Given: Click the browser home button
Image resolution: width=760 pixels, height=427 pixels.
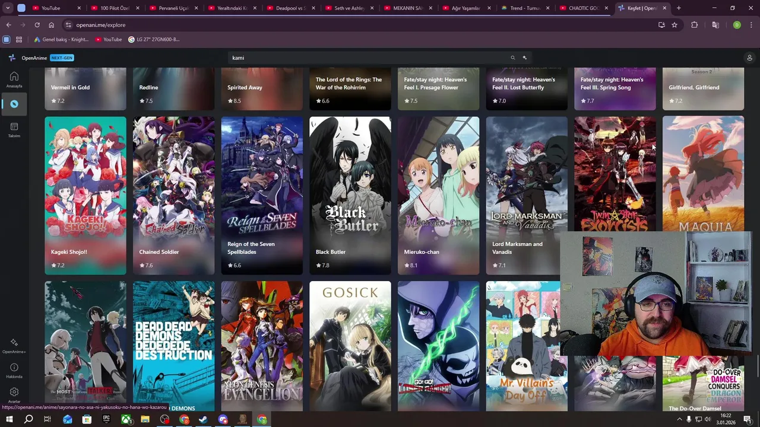Looking at the screenshot, I should pyautogui.click(x=51, y=25).
